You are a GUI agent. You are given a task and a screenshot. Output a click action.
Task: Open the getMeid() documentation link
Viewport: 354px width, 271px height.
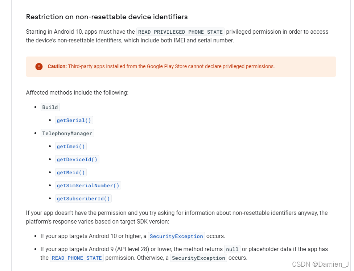[x=71, y=173]
